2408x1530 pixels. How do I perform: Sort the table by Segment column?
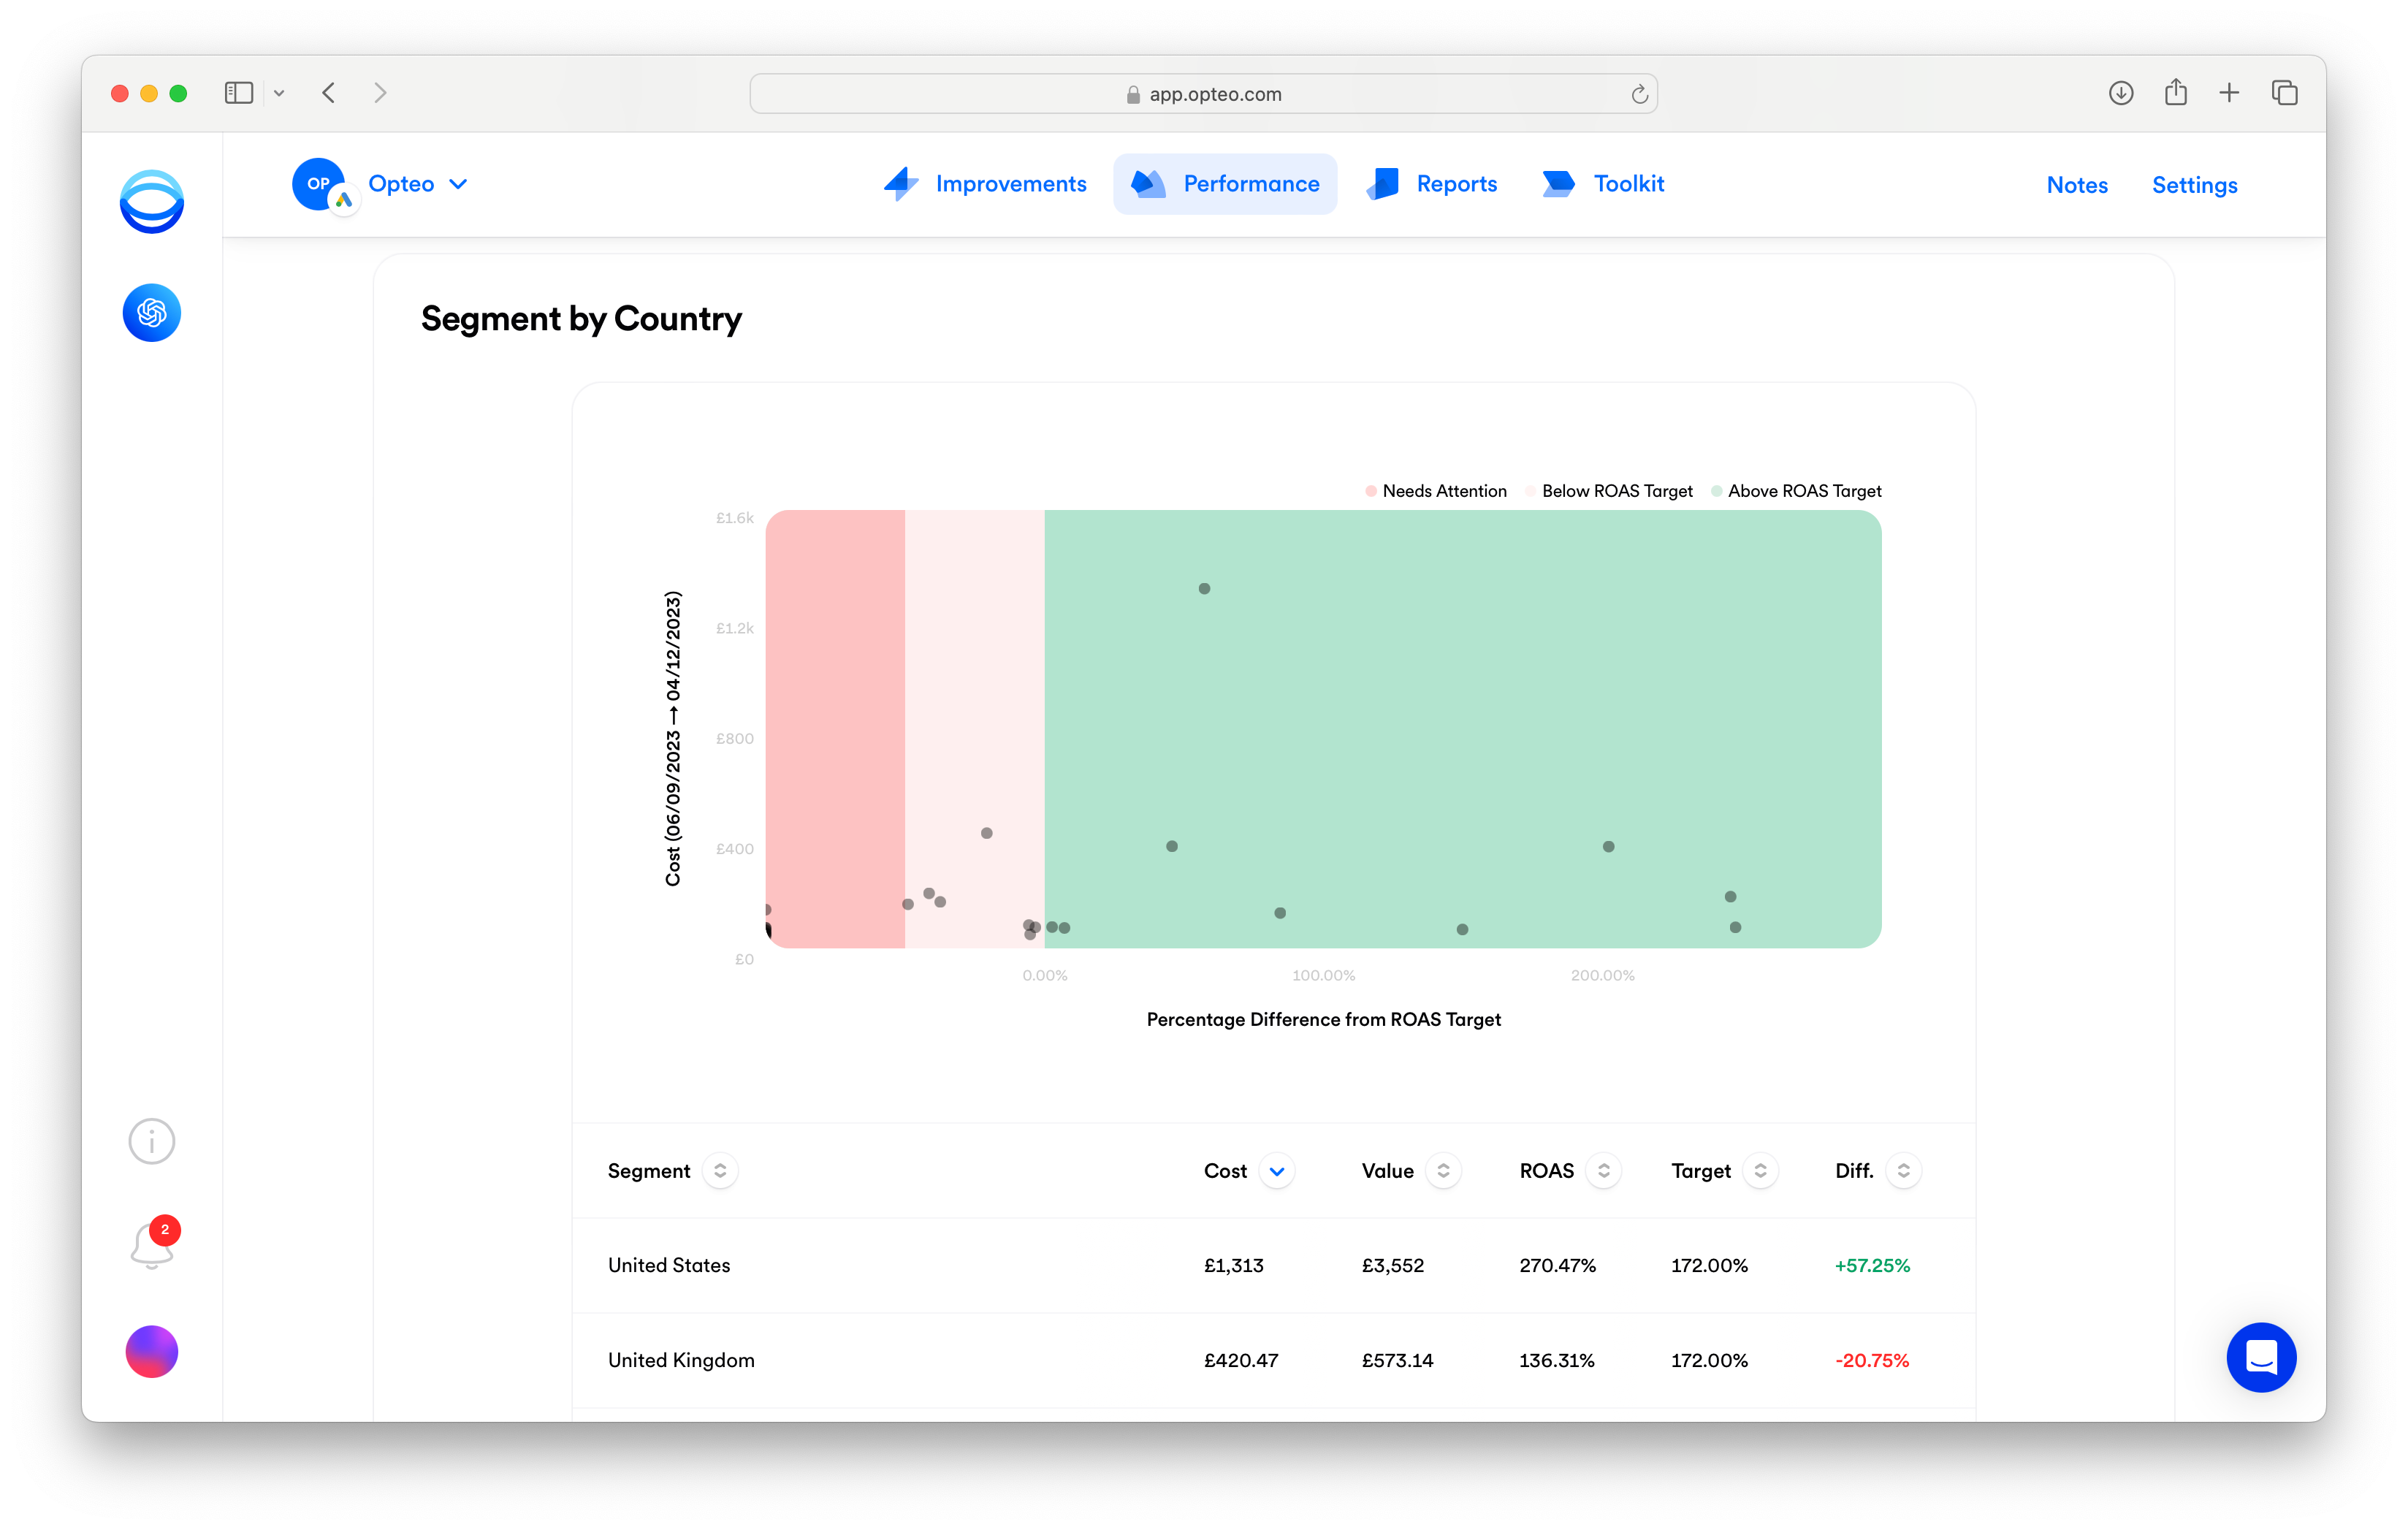pyautogui.click(x=720, y=1171)
